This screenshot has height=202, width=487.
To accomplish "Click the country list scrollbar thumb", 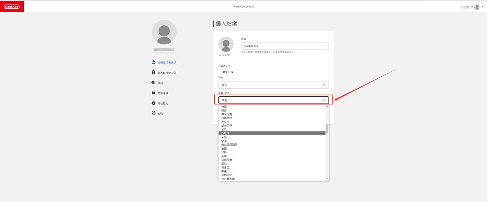I will (x=327, y=128).
